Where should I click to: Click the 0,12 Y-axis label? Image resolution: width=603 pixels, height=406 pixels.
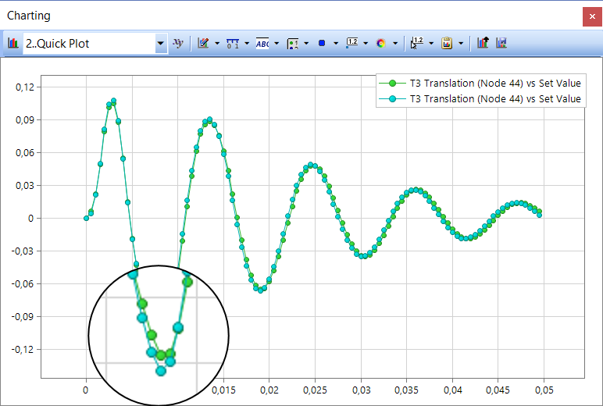click(25, 87)
